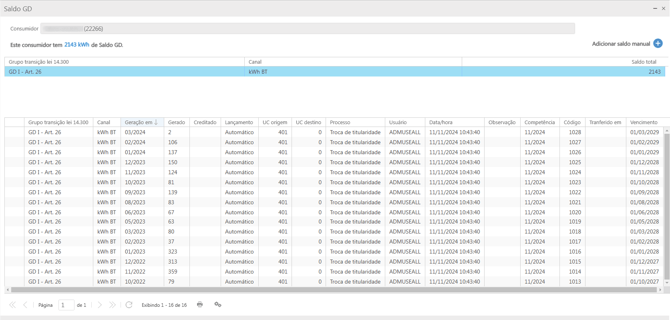Click the Saldo total column header
Image resolution: width=670 pixels, height=320 pixels.
click(644, 62)
